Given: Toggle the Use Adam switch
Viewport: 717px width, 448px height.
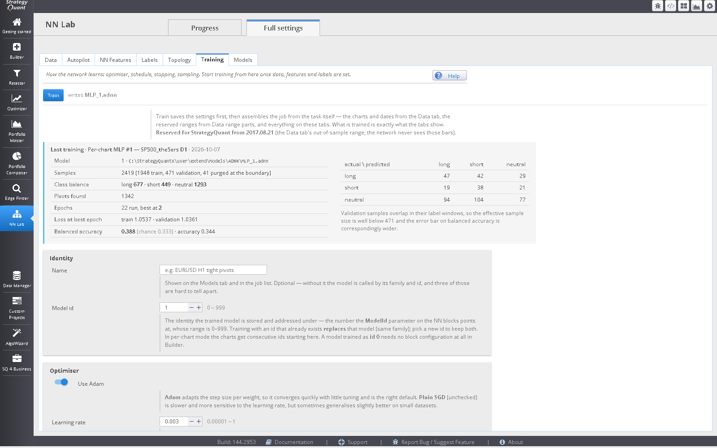Looking at the screenshot, I should pos(61,382).
